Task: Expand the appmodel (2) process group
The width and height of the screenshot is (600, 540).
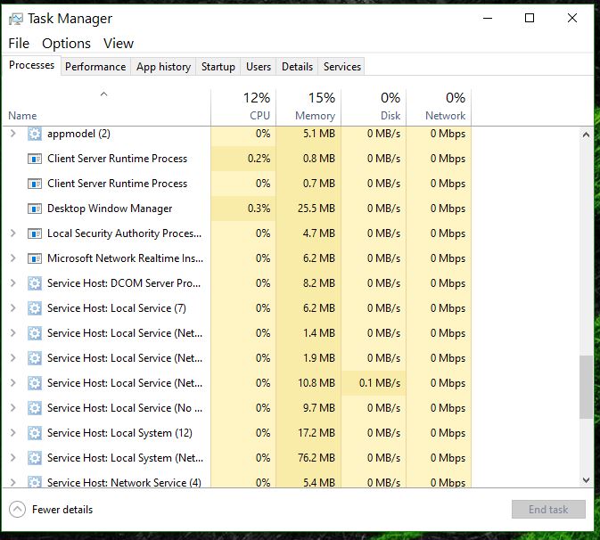Action: point(12,134)
